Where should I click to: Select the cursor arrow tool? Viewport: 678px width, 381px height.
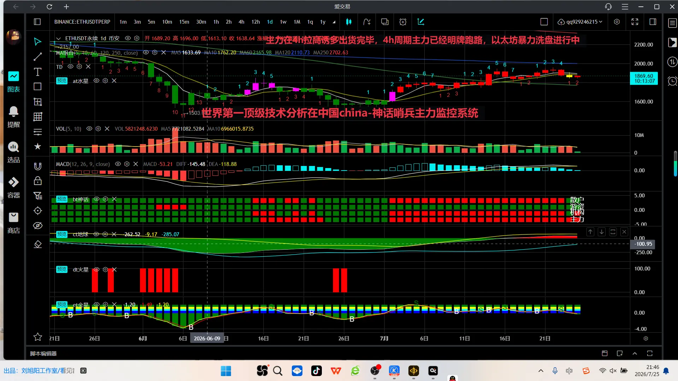pyautogui.click(x=37, y=42)
